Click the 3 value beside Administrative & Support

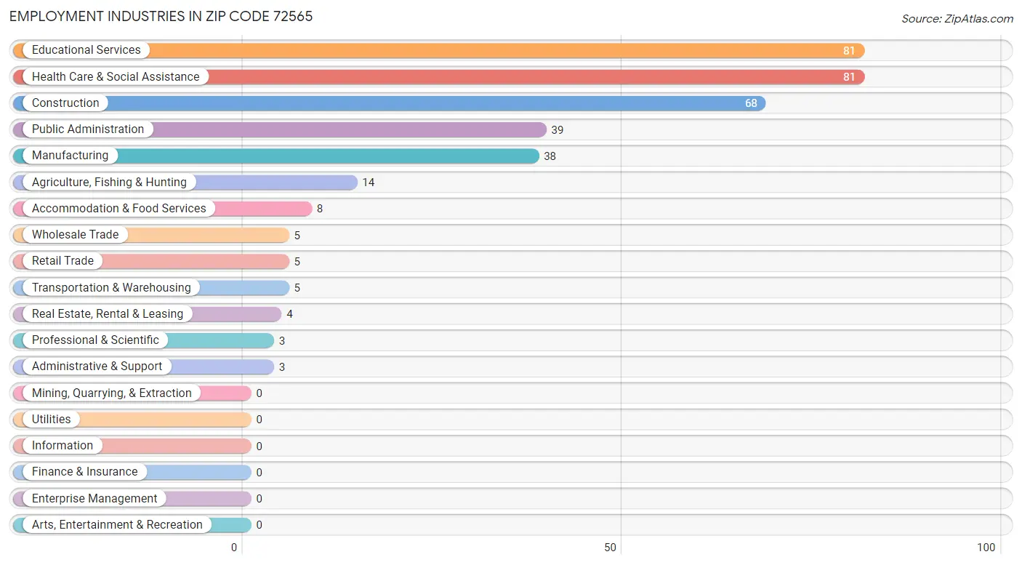(282, 367)
